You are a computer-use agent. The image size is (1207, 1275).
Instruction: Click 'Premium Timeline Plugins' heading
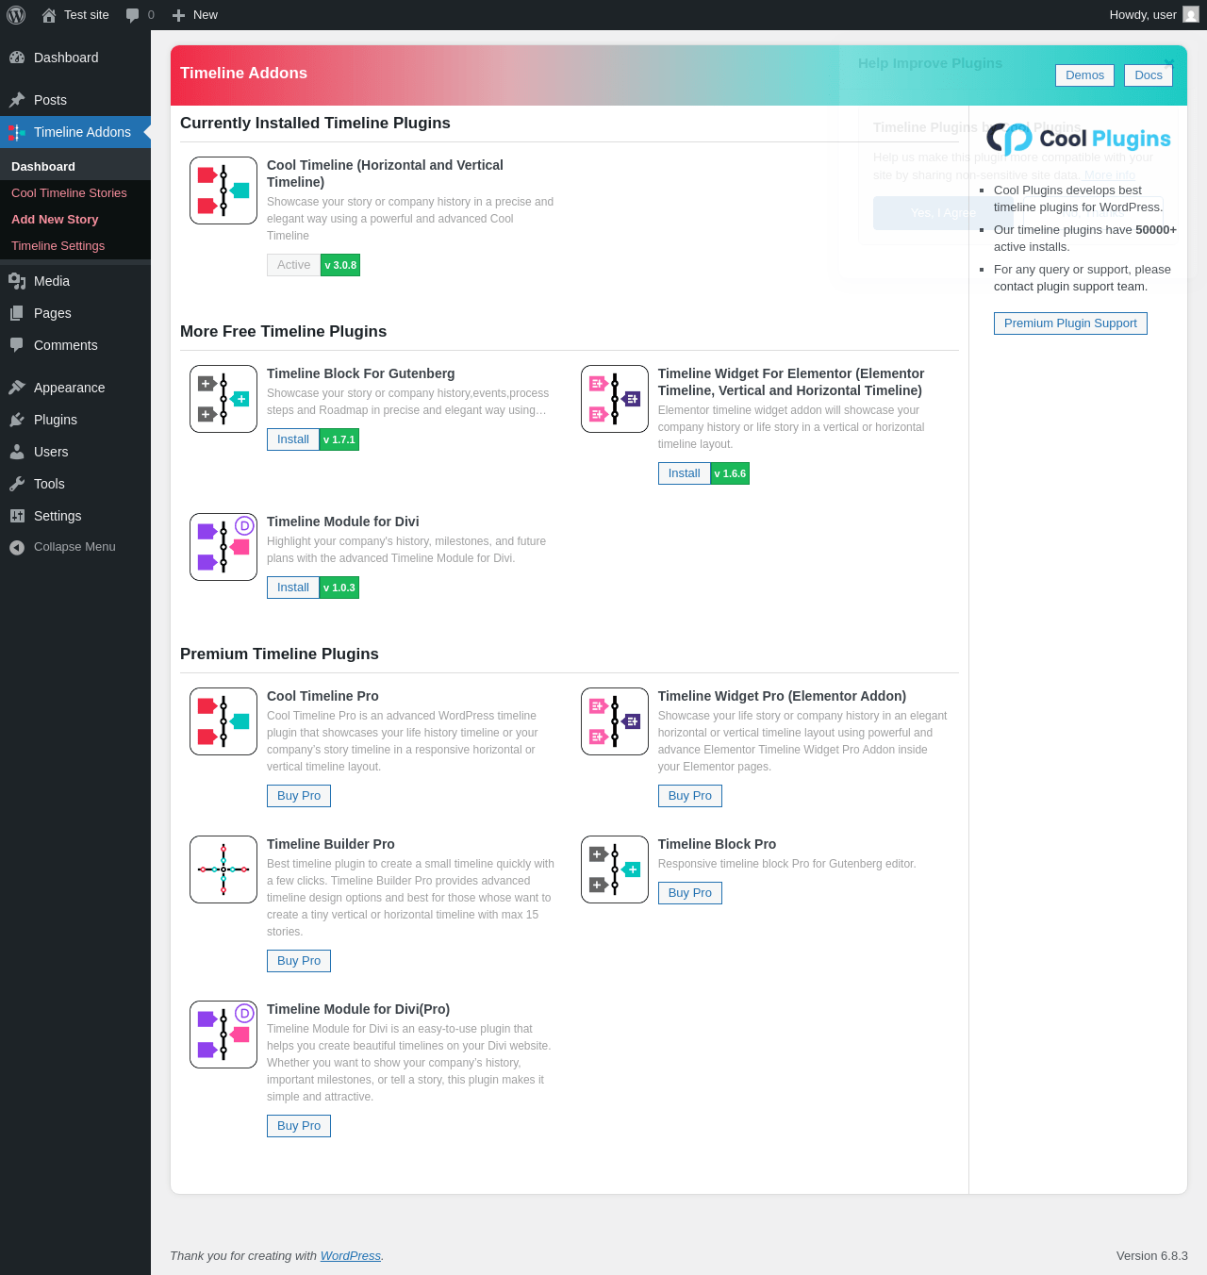279,654
